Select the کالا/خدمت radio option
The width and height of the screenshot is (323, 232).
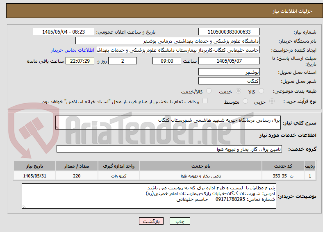[209, 91]
